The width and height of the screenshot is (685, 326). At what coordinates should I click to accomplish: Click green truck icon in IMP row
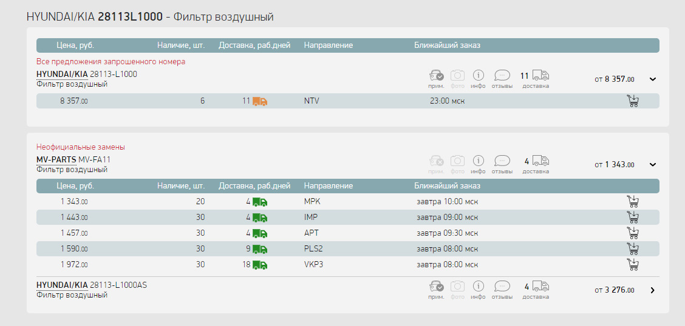[x=260, y=218]
